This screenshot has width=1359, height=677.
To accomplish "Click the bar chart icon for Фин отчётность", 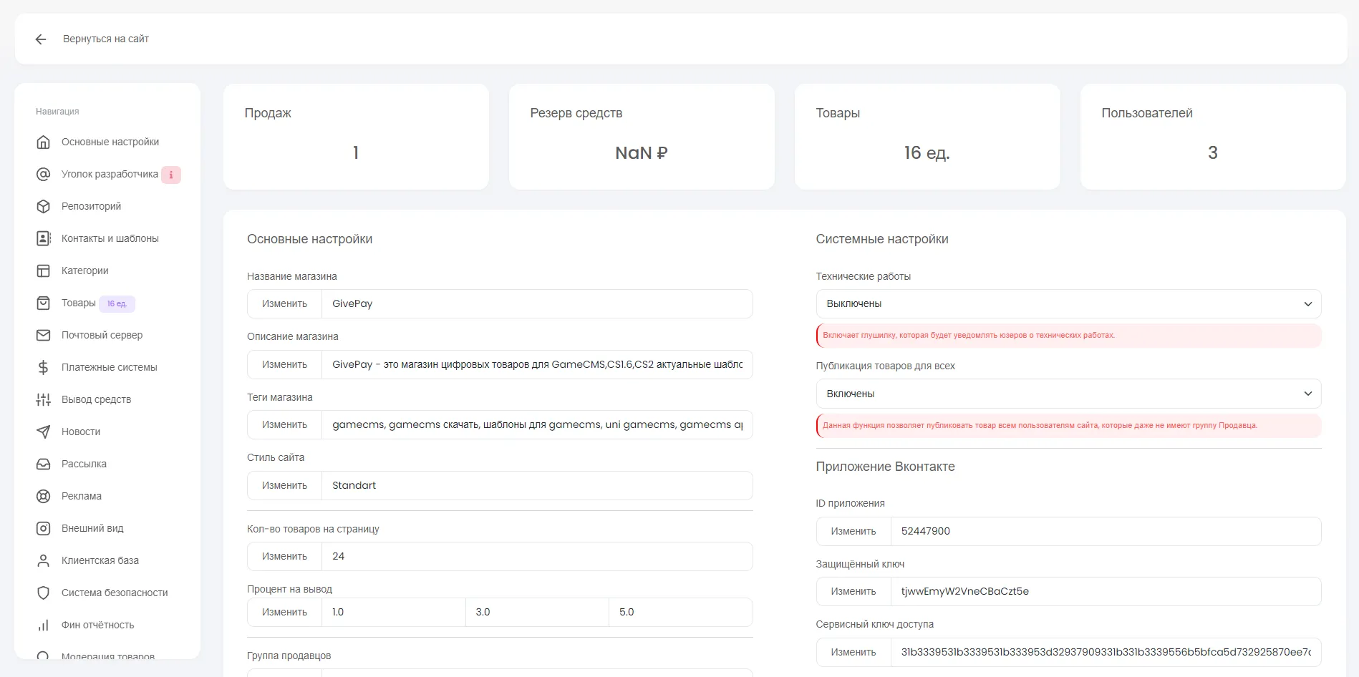I will click(x=44, y=625).
